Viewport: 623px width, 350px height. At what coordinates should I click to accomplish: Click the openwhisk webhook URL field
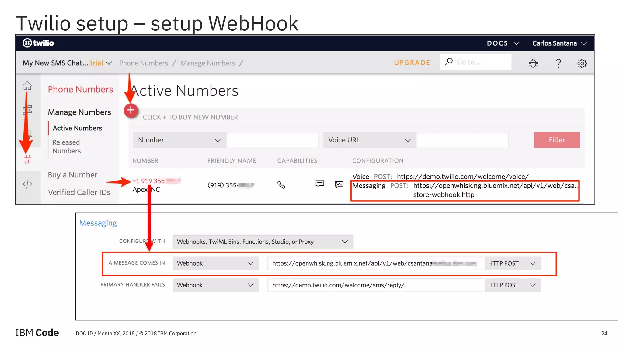pyautogui.click(x=376, y=263)
